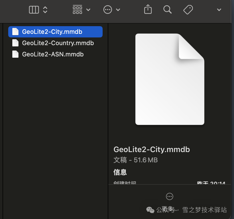Viewport: 234px width, 219px height.
Task: Click the column view icon in toolbar
Action: pyautogui.click(x=34, y=10)
